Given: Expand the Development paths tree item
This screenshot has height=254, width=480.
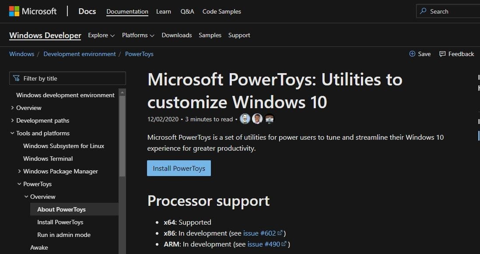Looking at the screenshot, I should click(12, 120).
